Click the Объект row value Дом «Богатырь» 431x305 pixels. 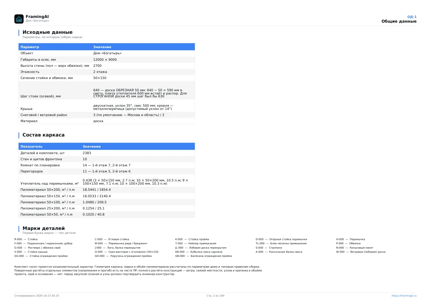pos(107,53)
